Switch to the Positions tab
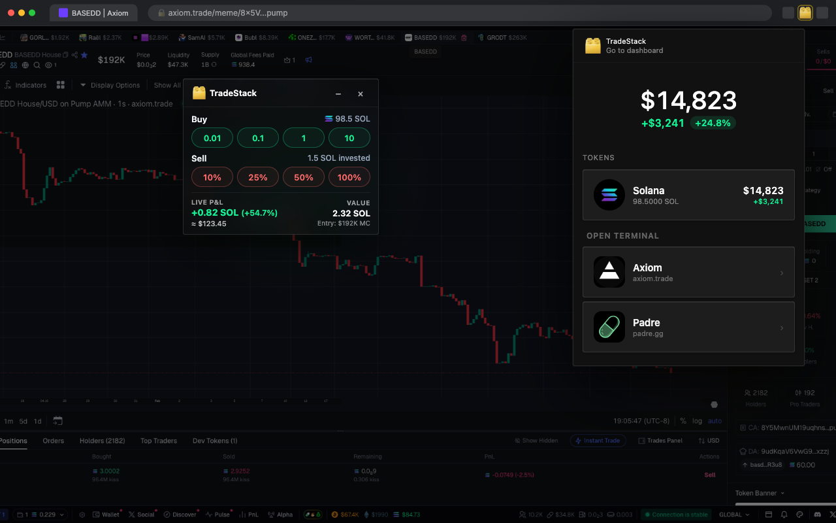Image resolution: width=836 pixels, height=523 pixels. coord(13,441)
